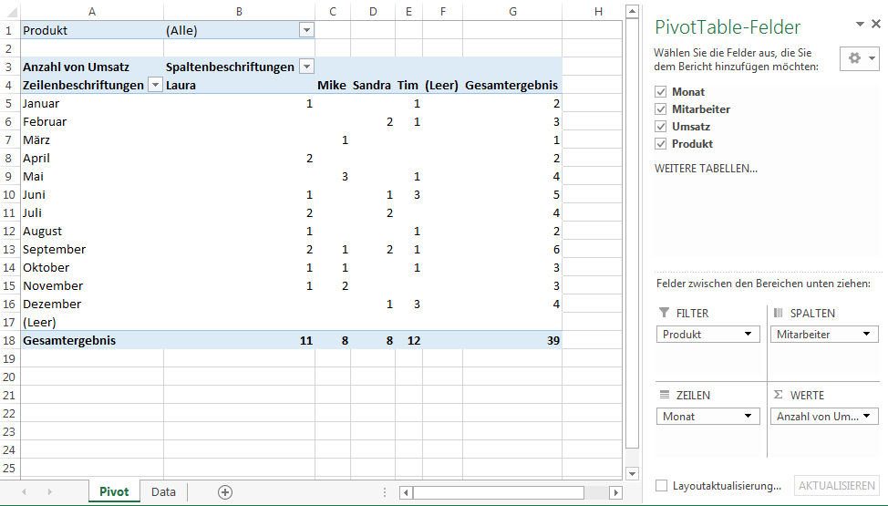The height and width of the screenshot is (506, 888).
Task: Select the November row label cell
Action: (92, 285)
